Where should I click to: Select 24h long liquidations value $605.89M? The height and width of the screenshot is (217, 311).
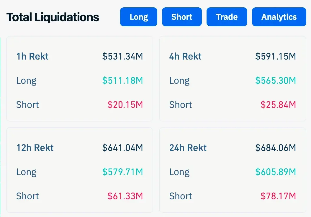click(x=275, y=172)
